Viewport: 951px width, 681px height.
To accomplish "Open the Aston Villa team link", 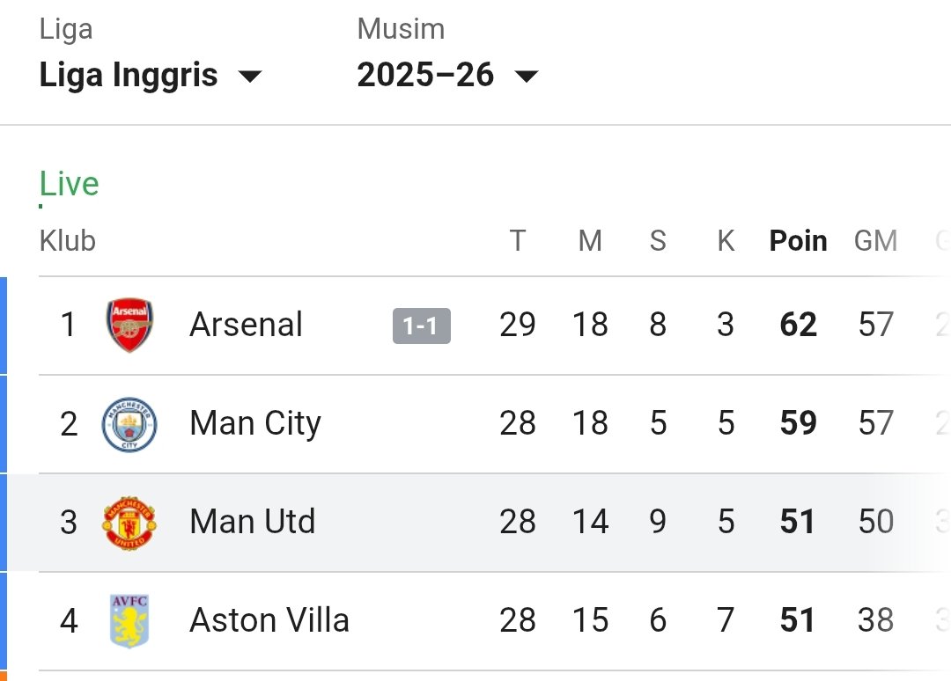I will [269, 621].
